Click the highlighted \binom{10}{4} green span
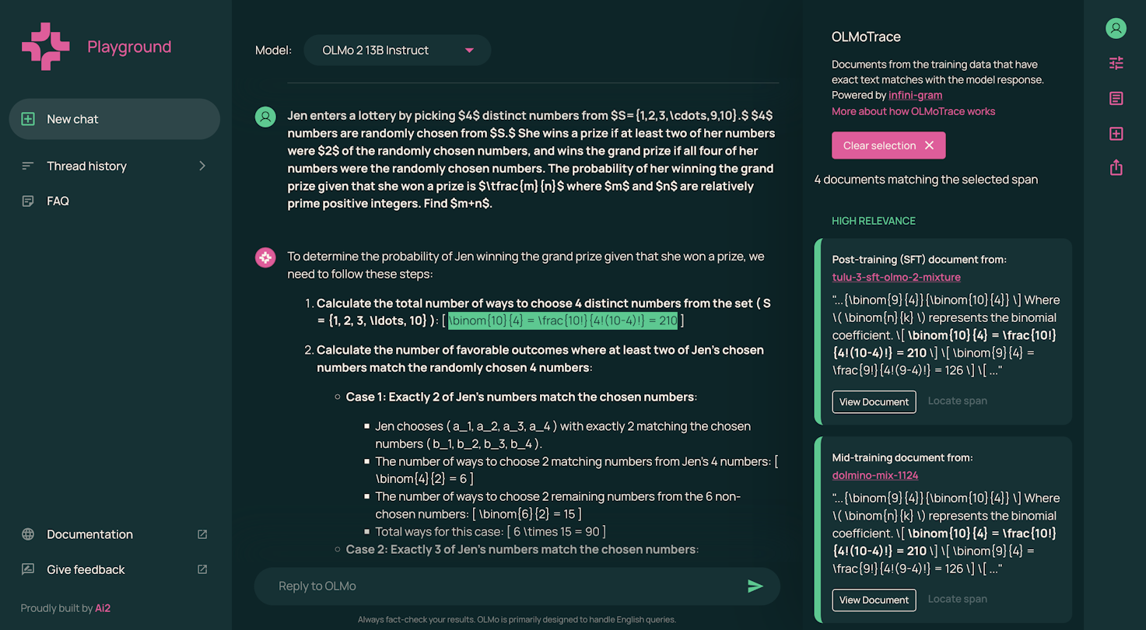Viewport: 1146px width, 630px height. pyautogui.click(x=562, y=320)
